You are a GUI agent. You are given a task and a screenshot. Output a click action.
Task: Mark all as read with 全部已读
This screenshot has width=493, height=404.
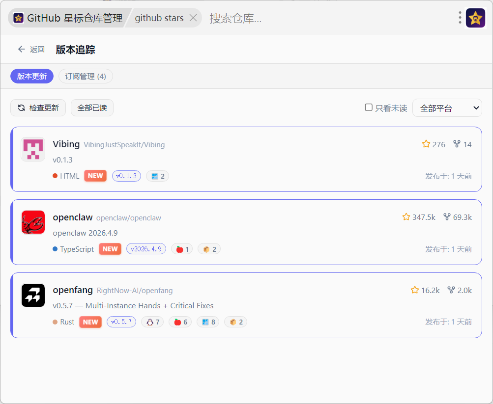coord(92,108)
